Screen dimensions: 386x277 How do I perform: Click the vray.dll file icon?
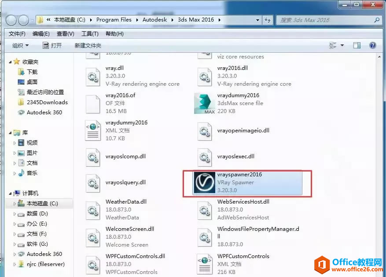pyautogui.click(x=93, y=77)
